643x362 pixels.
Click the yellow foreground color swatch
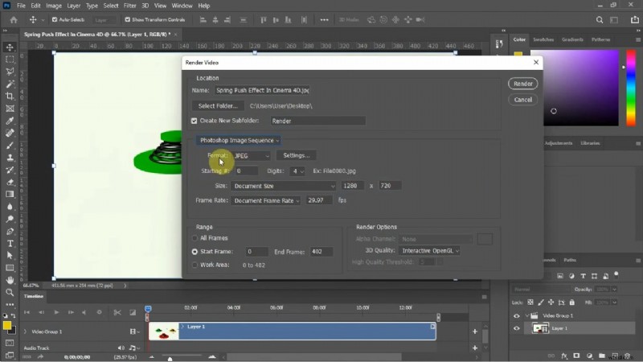pyautogui.click(x=7, y=326)
